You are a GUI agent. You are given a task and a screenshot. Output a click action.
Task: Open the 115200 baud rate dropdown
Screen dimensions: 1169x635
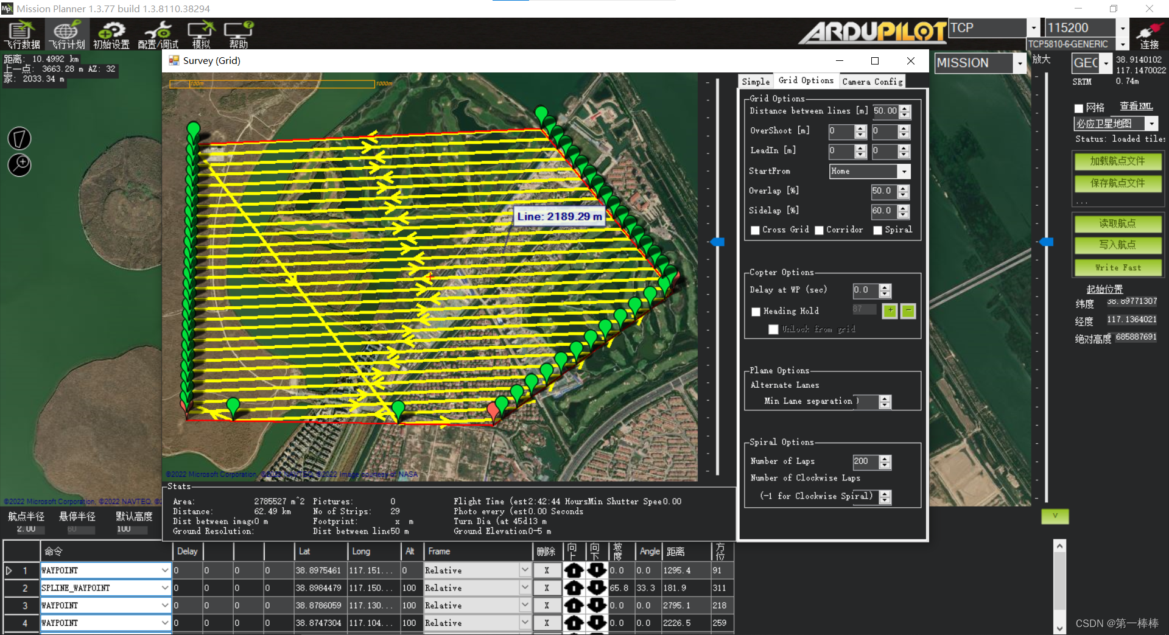click(x=1123, y=28)
